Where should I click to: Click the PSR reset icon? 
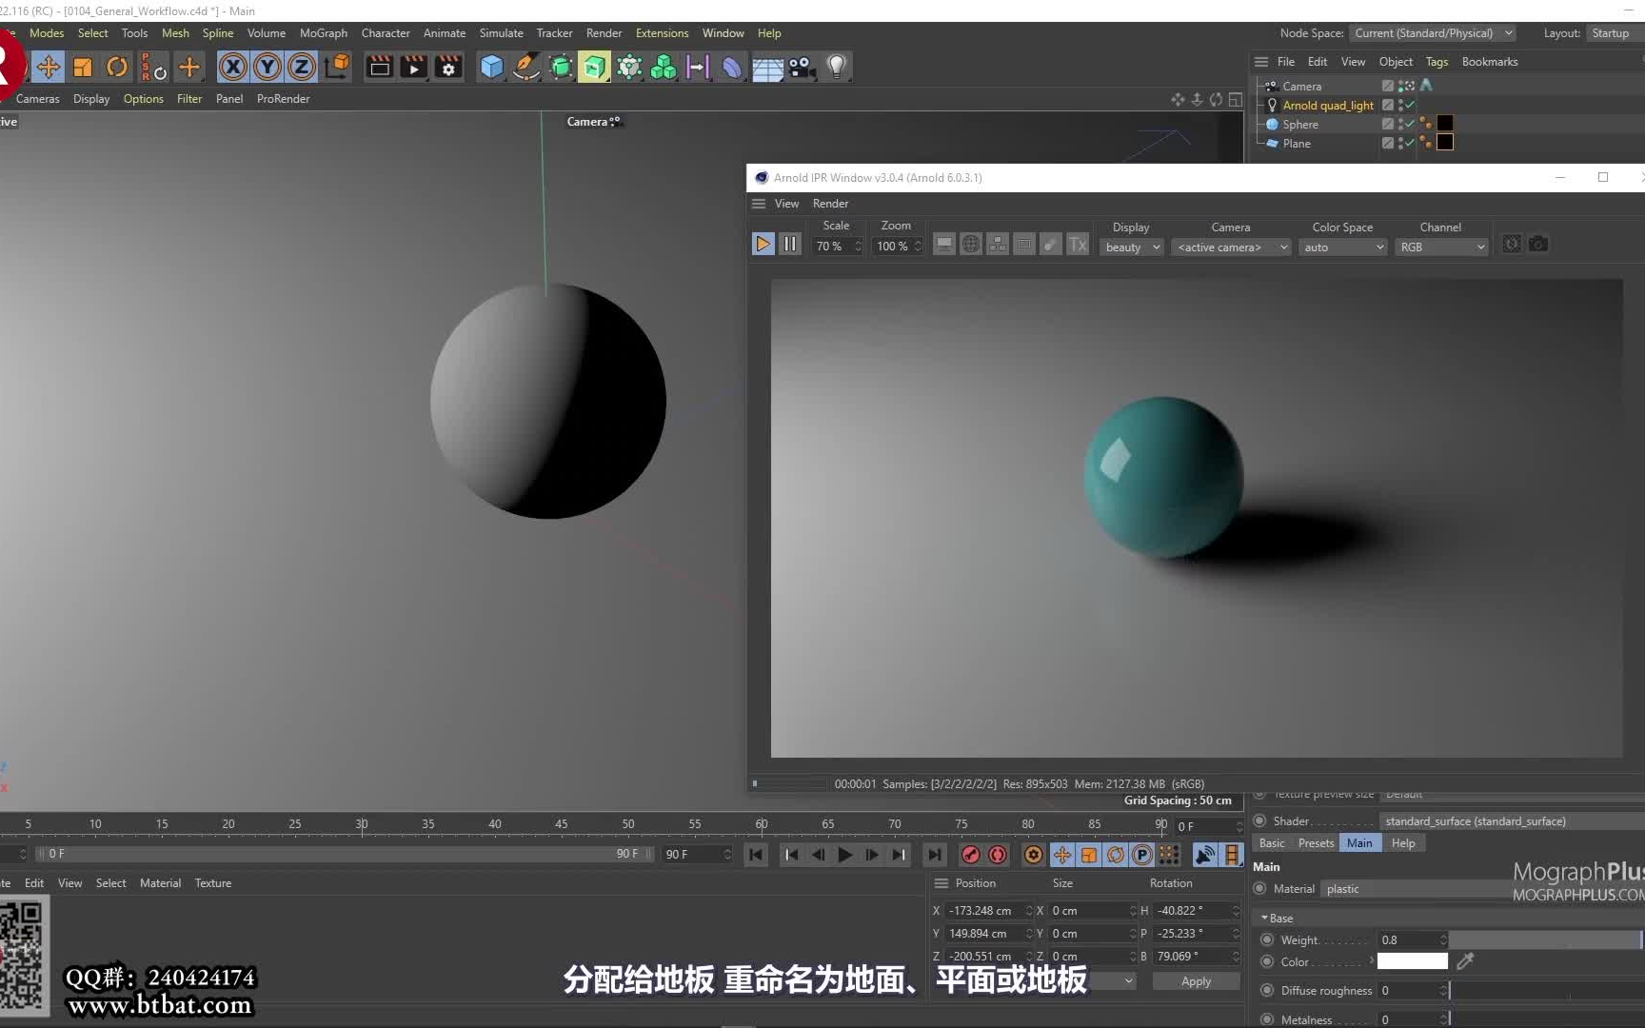click(154, 67)
